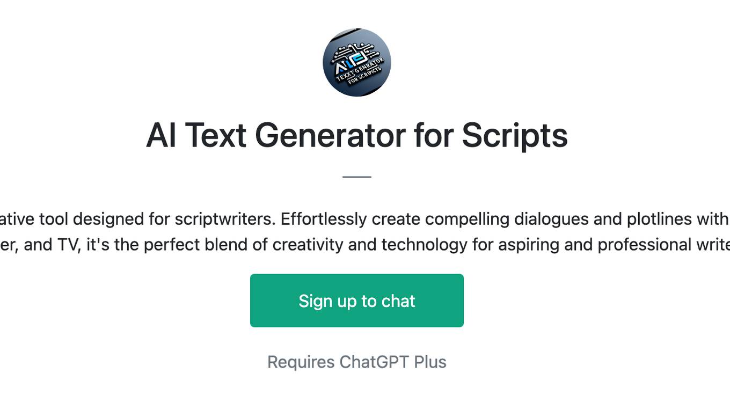Click the word "Scripts" in the title
This screenshot has width=730, height=410.
(x=514, y=135)
